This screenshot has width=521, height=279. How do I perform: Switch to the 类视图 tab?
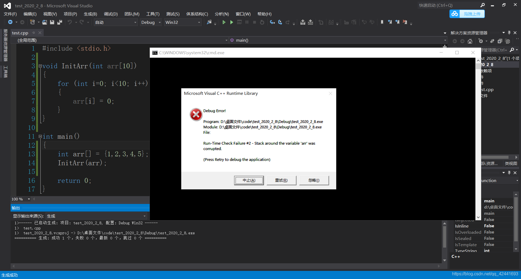point(511,163)
